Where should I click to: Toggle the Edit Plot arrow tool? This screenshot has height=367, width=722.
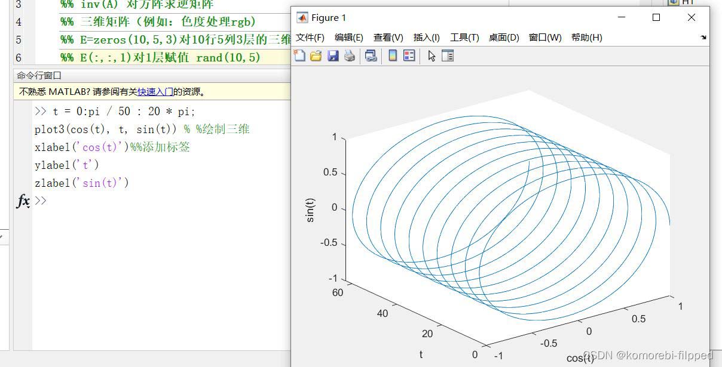432,56
